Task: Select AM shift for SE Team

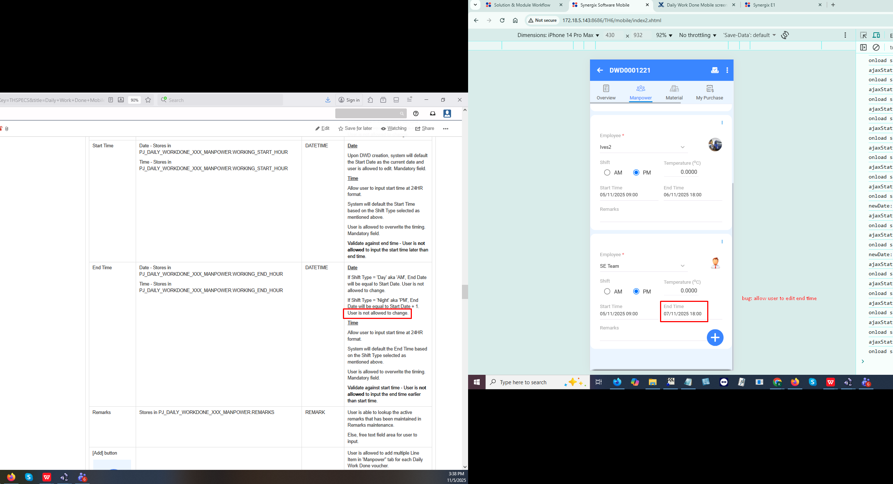Action: (x=607, y=291)
